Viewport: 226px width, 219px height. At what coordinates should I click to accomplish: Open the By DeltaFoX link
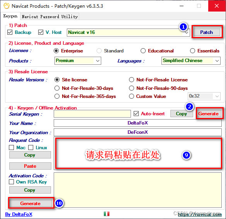pyautogui.click(x=19, y=214)
